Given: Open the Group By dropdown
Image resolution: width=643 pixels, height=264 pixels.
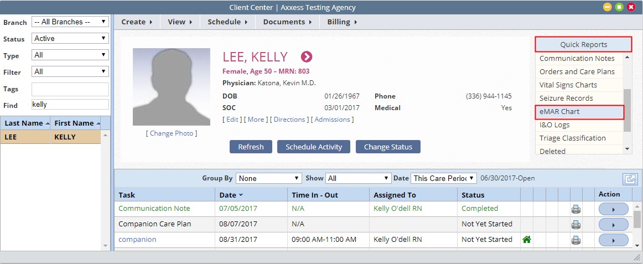Looking at the screenshot, I should tap(268, 178).
